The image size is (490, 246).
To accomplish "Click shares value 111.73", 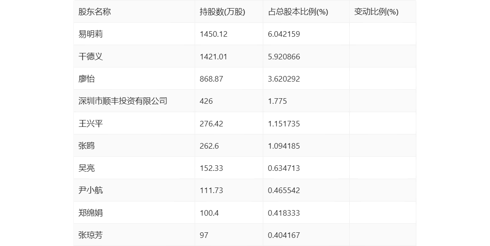I will tap(212, 190).
